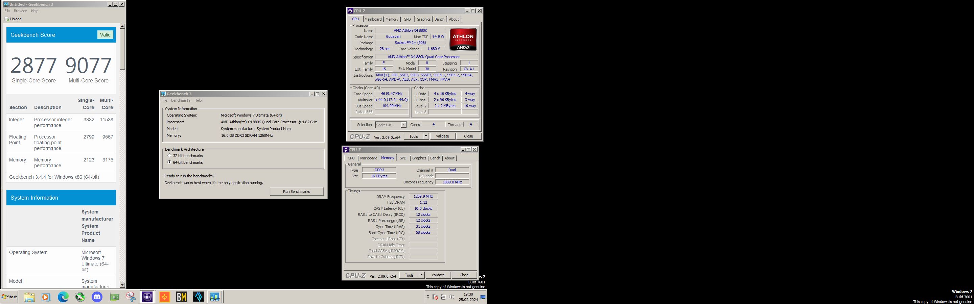Image resolution: width=974 pixels, height=304 pixels.
Task: Click scrollbar up arrow in Geekbench results
Action: pos(122,26)
